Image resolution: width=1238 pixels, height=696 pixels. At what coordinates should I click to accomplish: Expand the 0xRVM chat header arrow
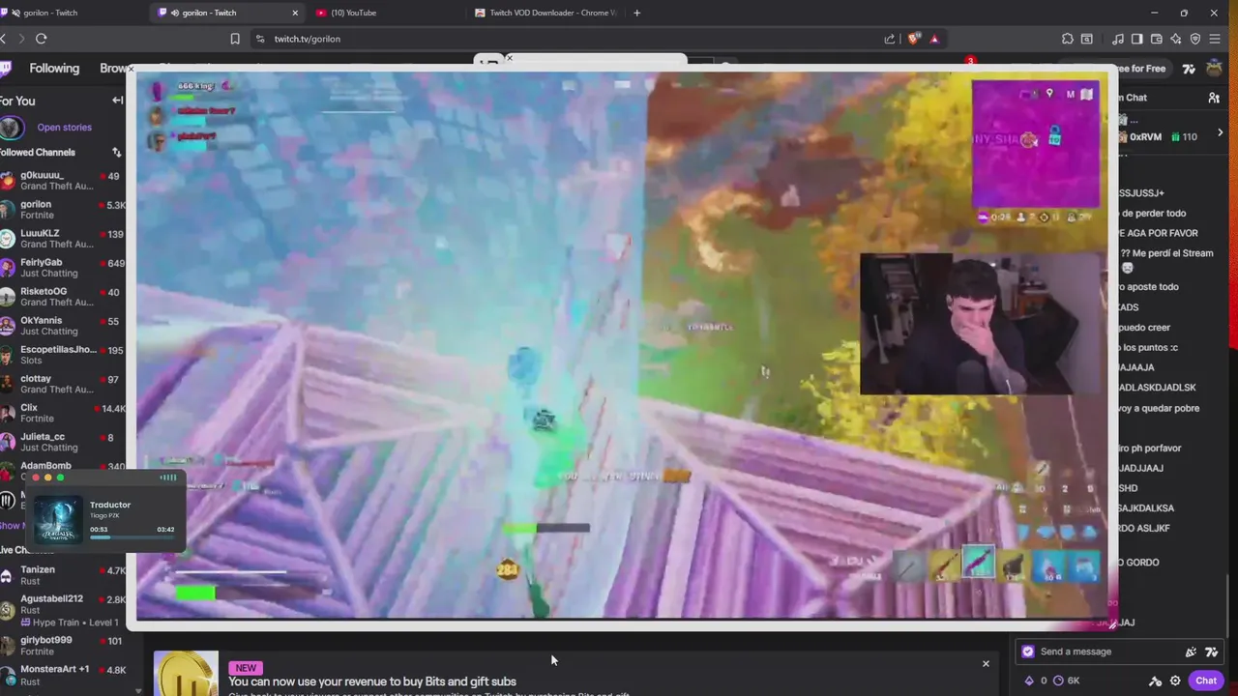click(x=1220, y=133)
